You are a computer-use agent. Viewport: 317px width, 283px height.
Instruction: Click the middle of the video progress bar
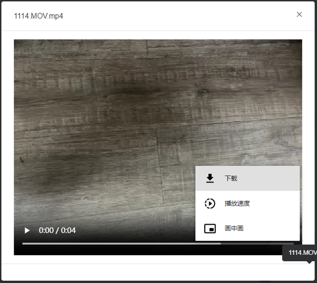tap(158, 244)
